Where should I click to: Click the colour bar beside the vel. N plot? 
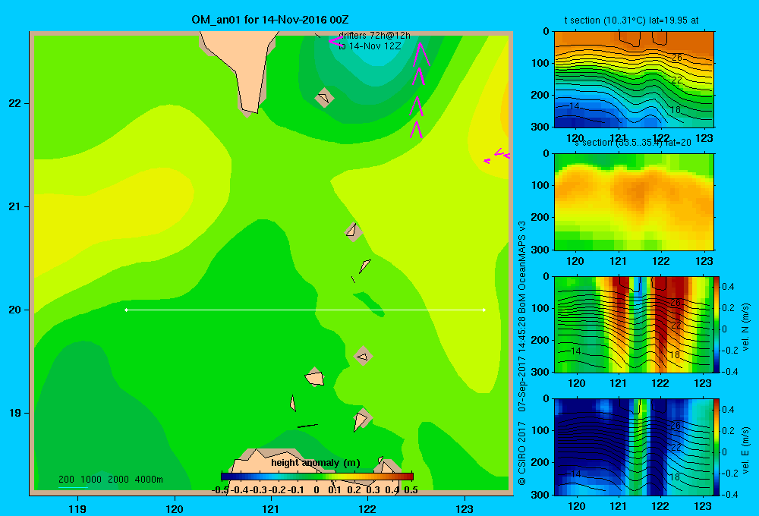coord(717,324)
